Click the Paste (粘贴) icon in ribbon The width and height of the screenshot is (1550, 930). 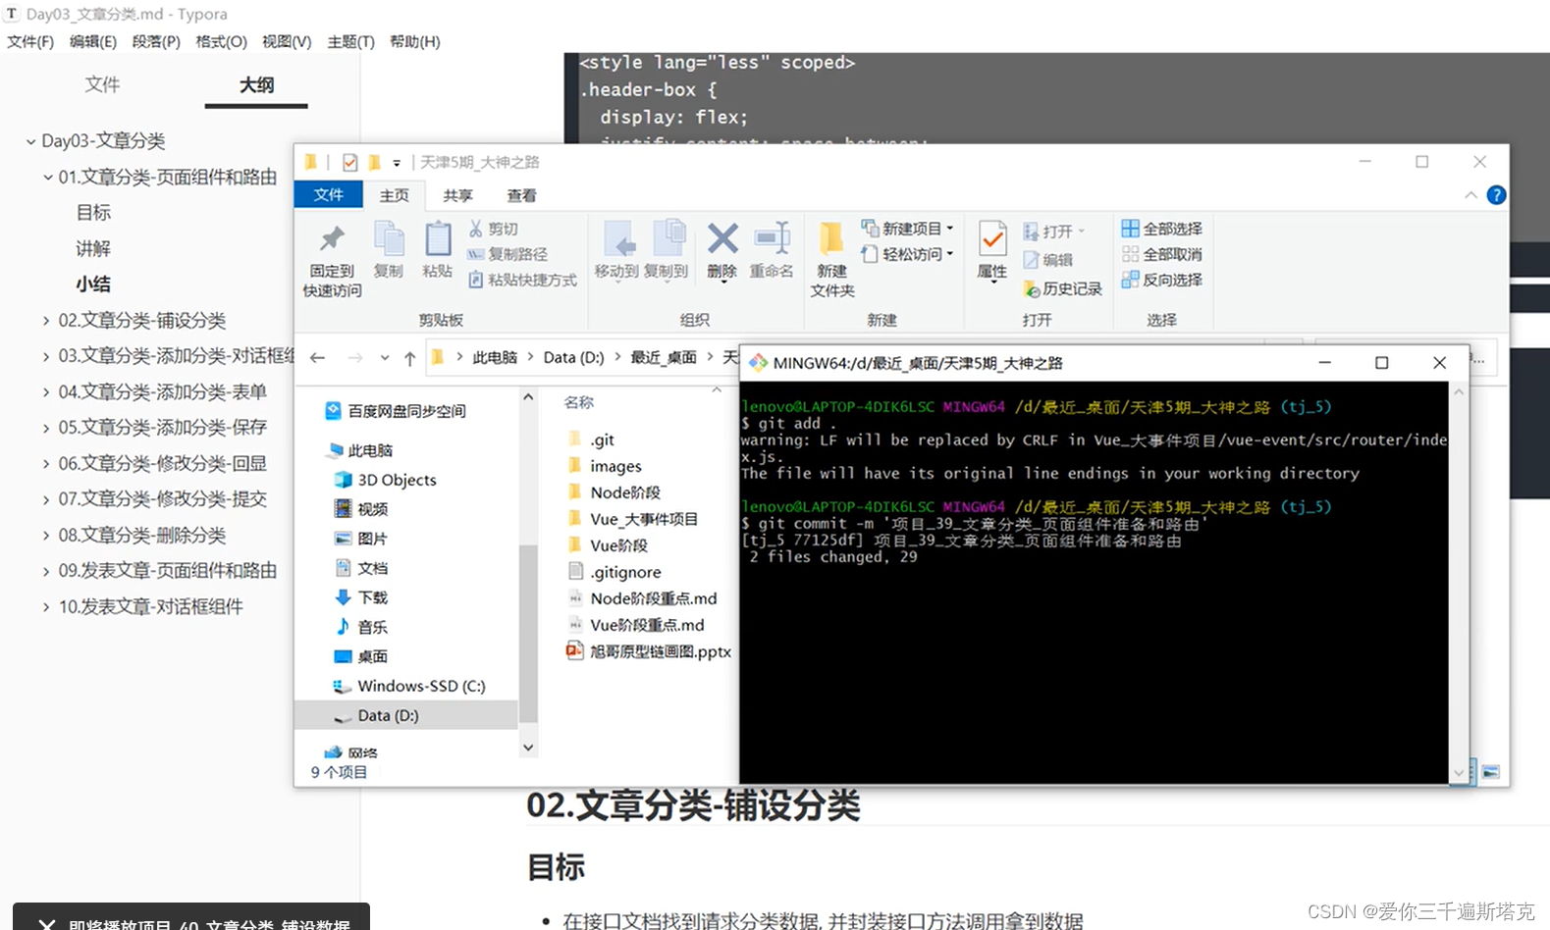(437, 238)
